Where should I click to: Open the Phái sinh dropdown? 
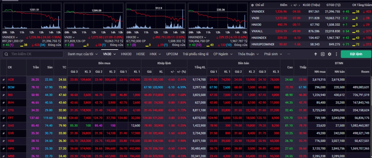[273, 54]
